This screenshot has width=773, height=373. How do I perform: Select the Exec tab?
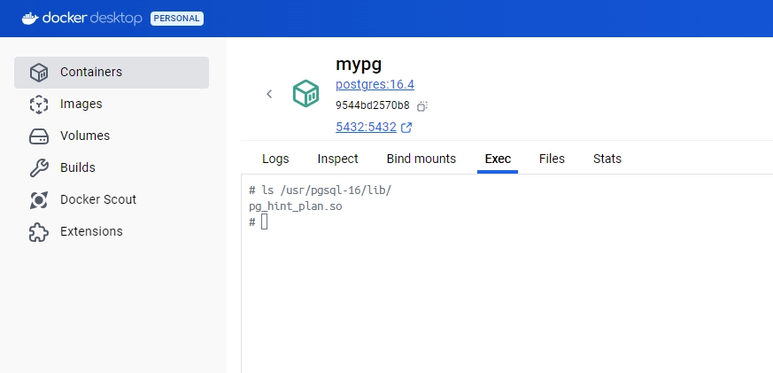coord(498,159)
